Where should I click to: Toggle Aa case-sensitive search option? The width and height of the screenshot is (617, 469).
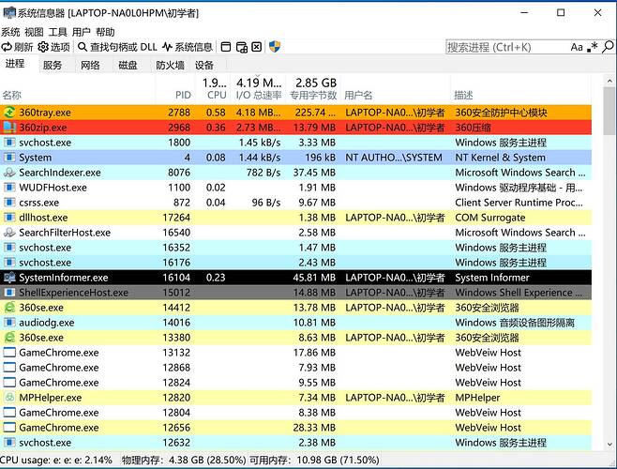(x=577, y=47)
